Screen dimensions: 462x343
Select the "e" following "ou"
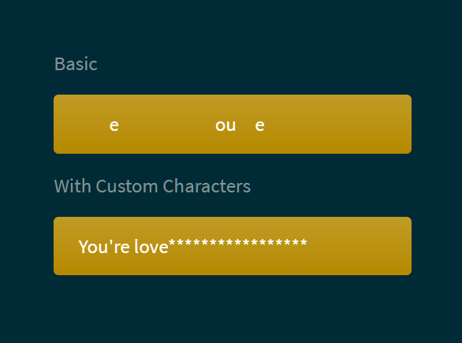pos(259,126)
